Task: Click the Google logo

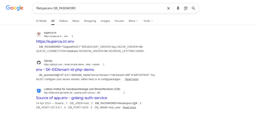Action: point(14,8)
